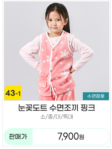
Task: Open the pink sleep vest product photo
Action: (57, 51)
